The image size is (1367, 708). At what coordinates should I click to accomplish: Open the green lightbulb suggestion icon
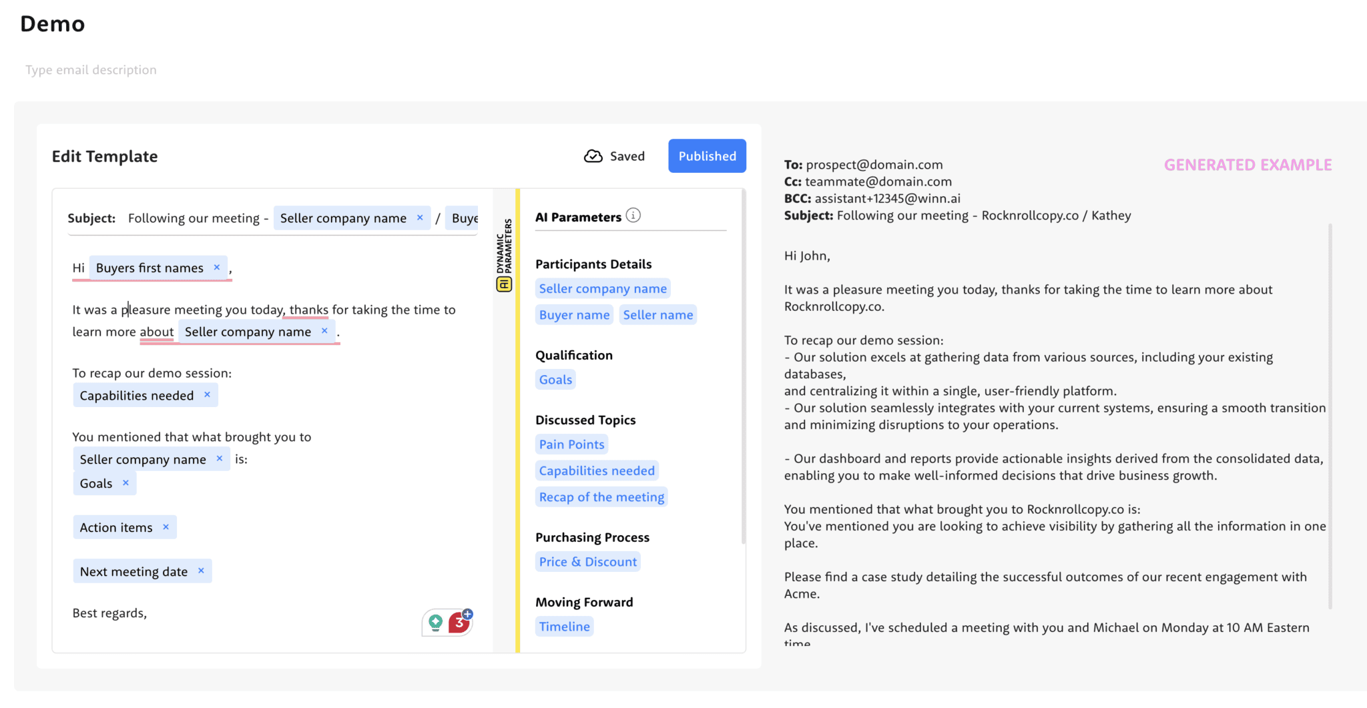pyautogui.click(x=436, y=623)
